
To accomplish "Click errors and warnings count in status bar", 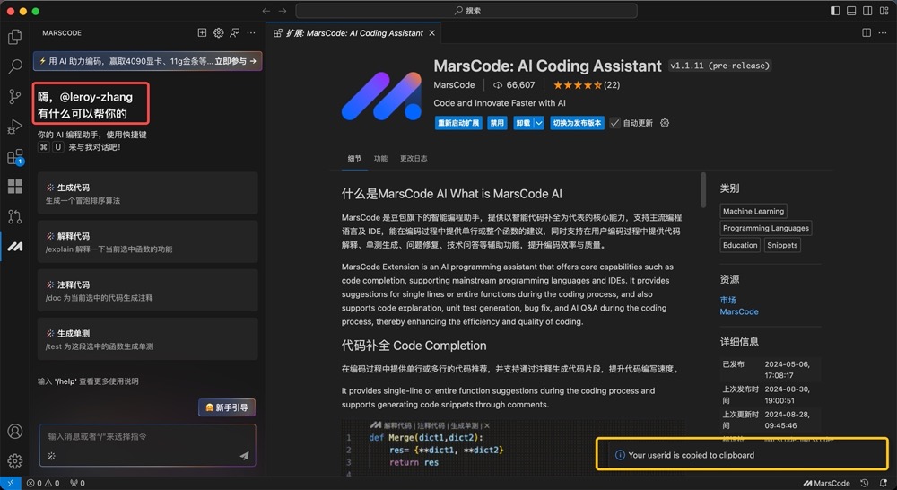I will (x=43, y=483).
